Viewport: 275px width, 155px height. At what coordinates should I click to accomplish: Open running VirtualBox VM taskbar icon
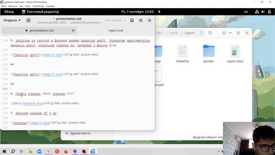(93, 151)
